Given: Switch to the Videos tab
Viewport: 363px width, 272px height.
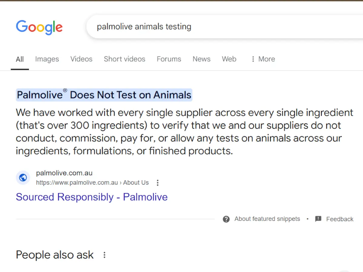Looking at the screenshot, I should coord(81,59).
